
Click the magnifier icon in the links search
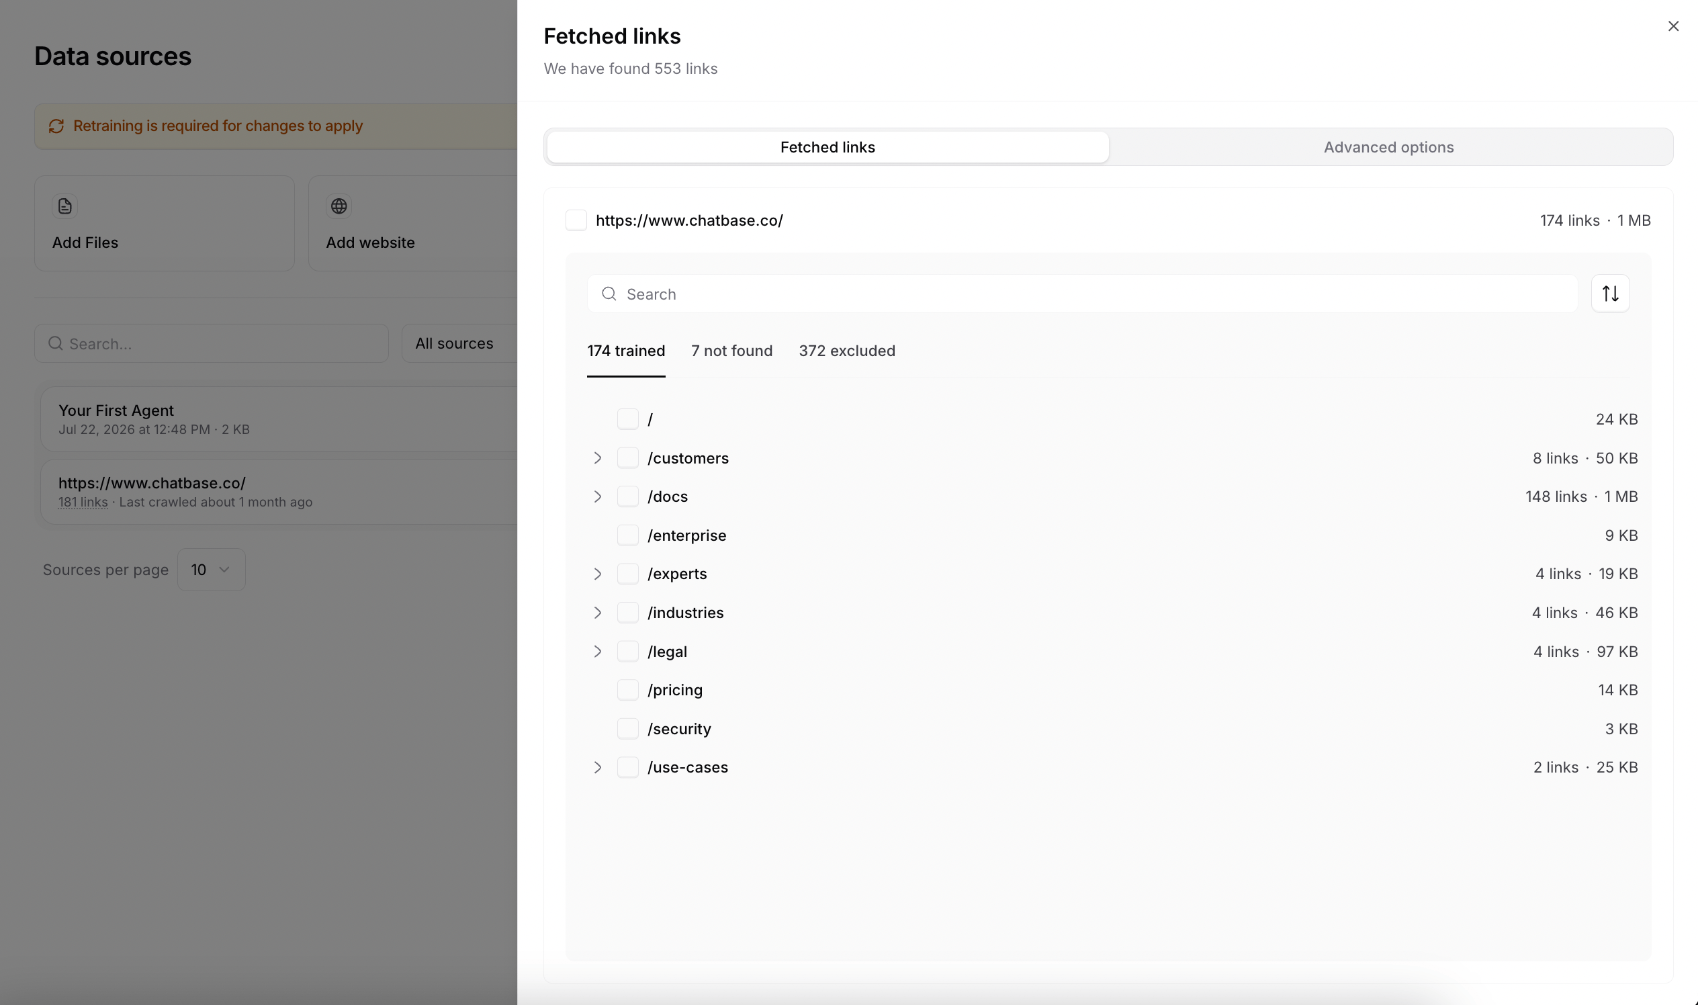click(609, 294)
